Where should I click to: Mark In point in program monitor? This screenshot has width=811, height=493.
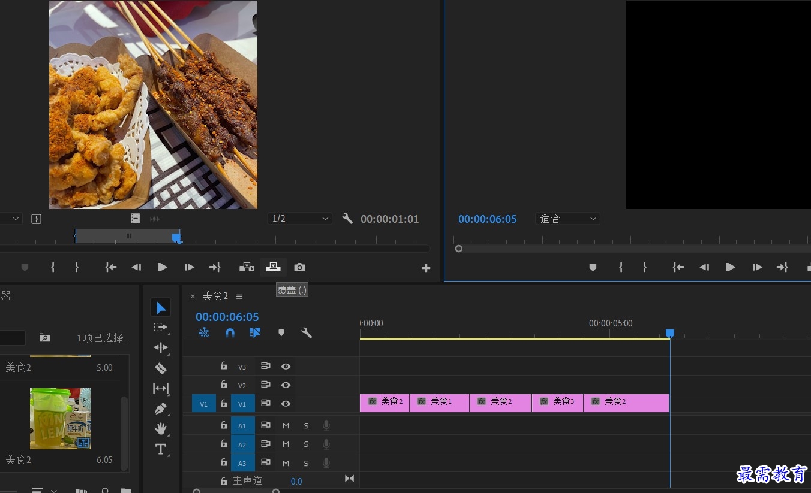click(x=621, y=268)
